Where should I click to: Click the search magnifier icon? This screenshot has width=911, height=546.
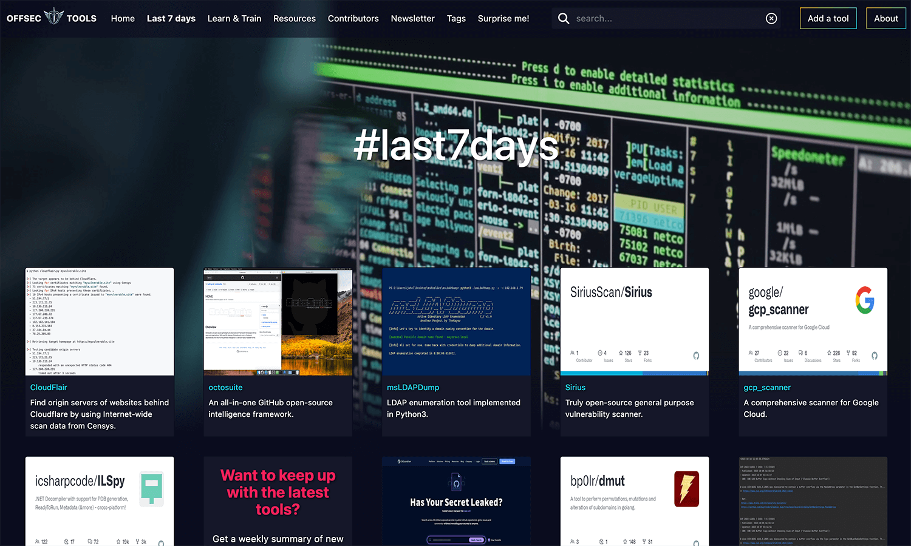click(x=564, y=18)
